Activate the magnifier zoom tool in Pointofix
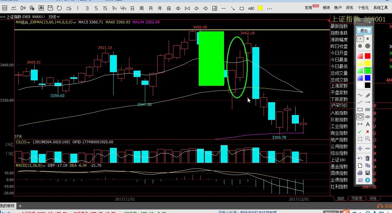This screenshot has width=392, height=213. (368, 139)
